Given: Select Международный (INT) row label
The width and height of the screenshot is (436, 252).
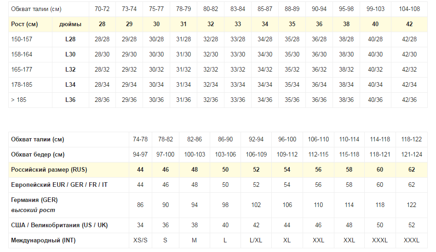Looking at the screenshot, I should (x=43, y=241).
